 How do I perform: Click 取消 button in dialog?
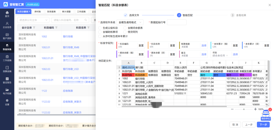(235, 125)
